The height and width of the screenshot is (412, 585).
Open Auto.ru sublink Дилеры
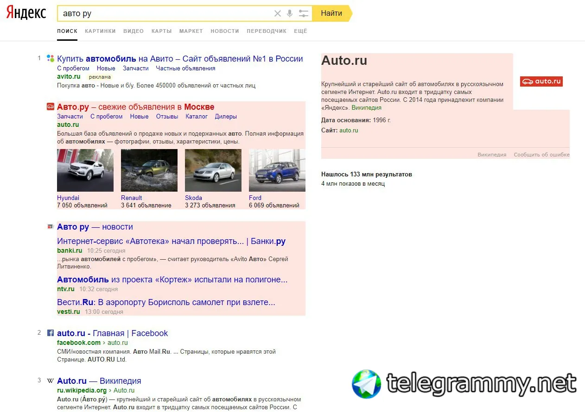[226, 116]
